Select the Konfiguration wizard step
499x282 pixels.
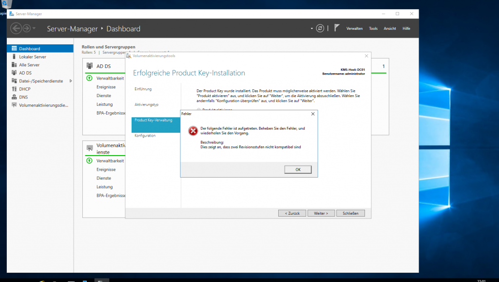[x=145, y=136]
